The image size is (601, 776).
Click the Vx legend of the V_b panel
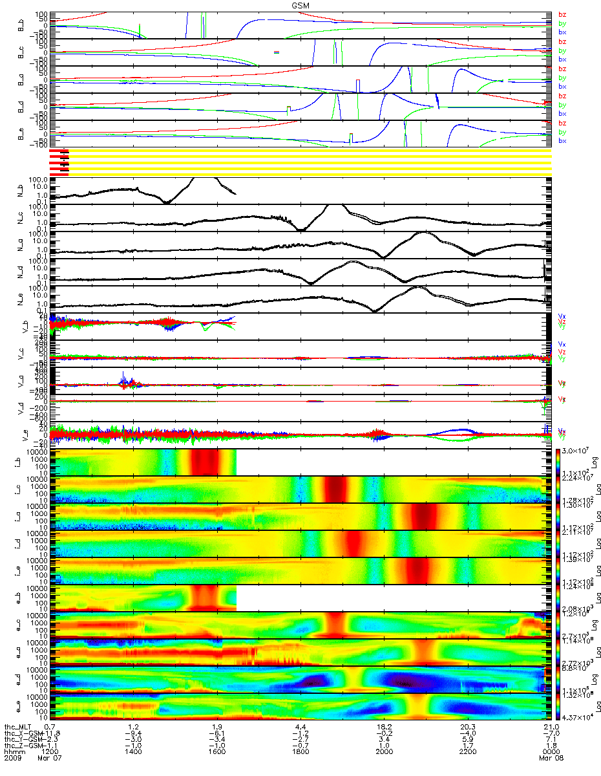[562, 316]
